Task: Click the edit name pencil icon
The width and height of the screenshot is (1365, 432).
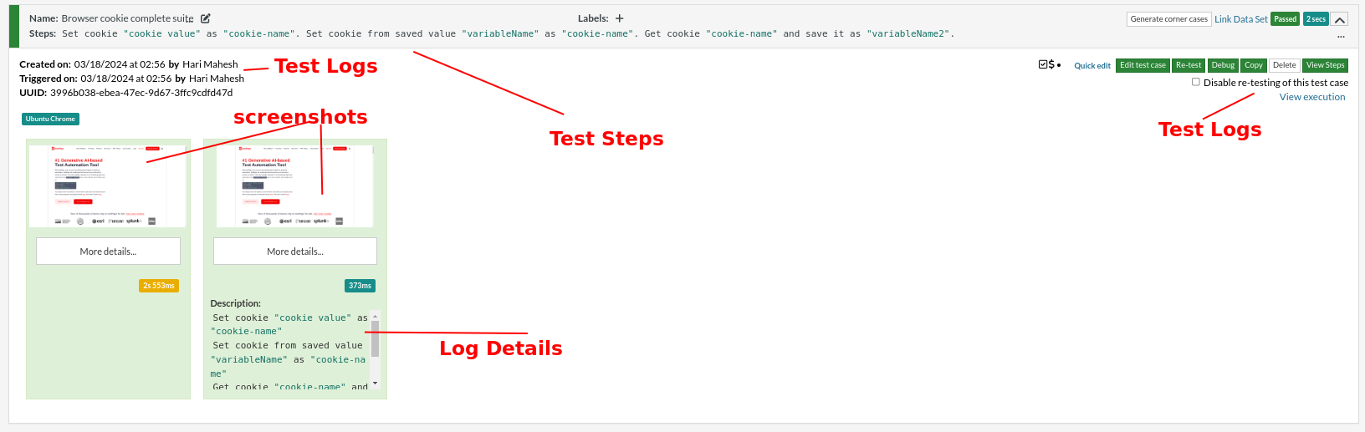Action: coord(206,18)
